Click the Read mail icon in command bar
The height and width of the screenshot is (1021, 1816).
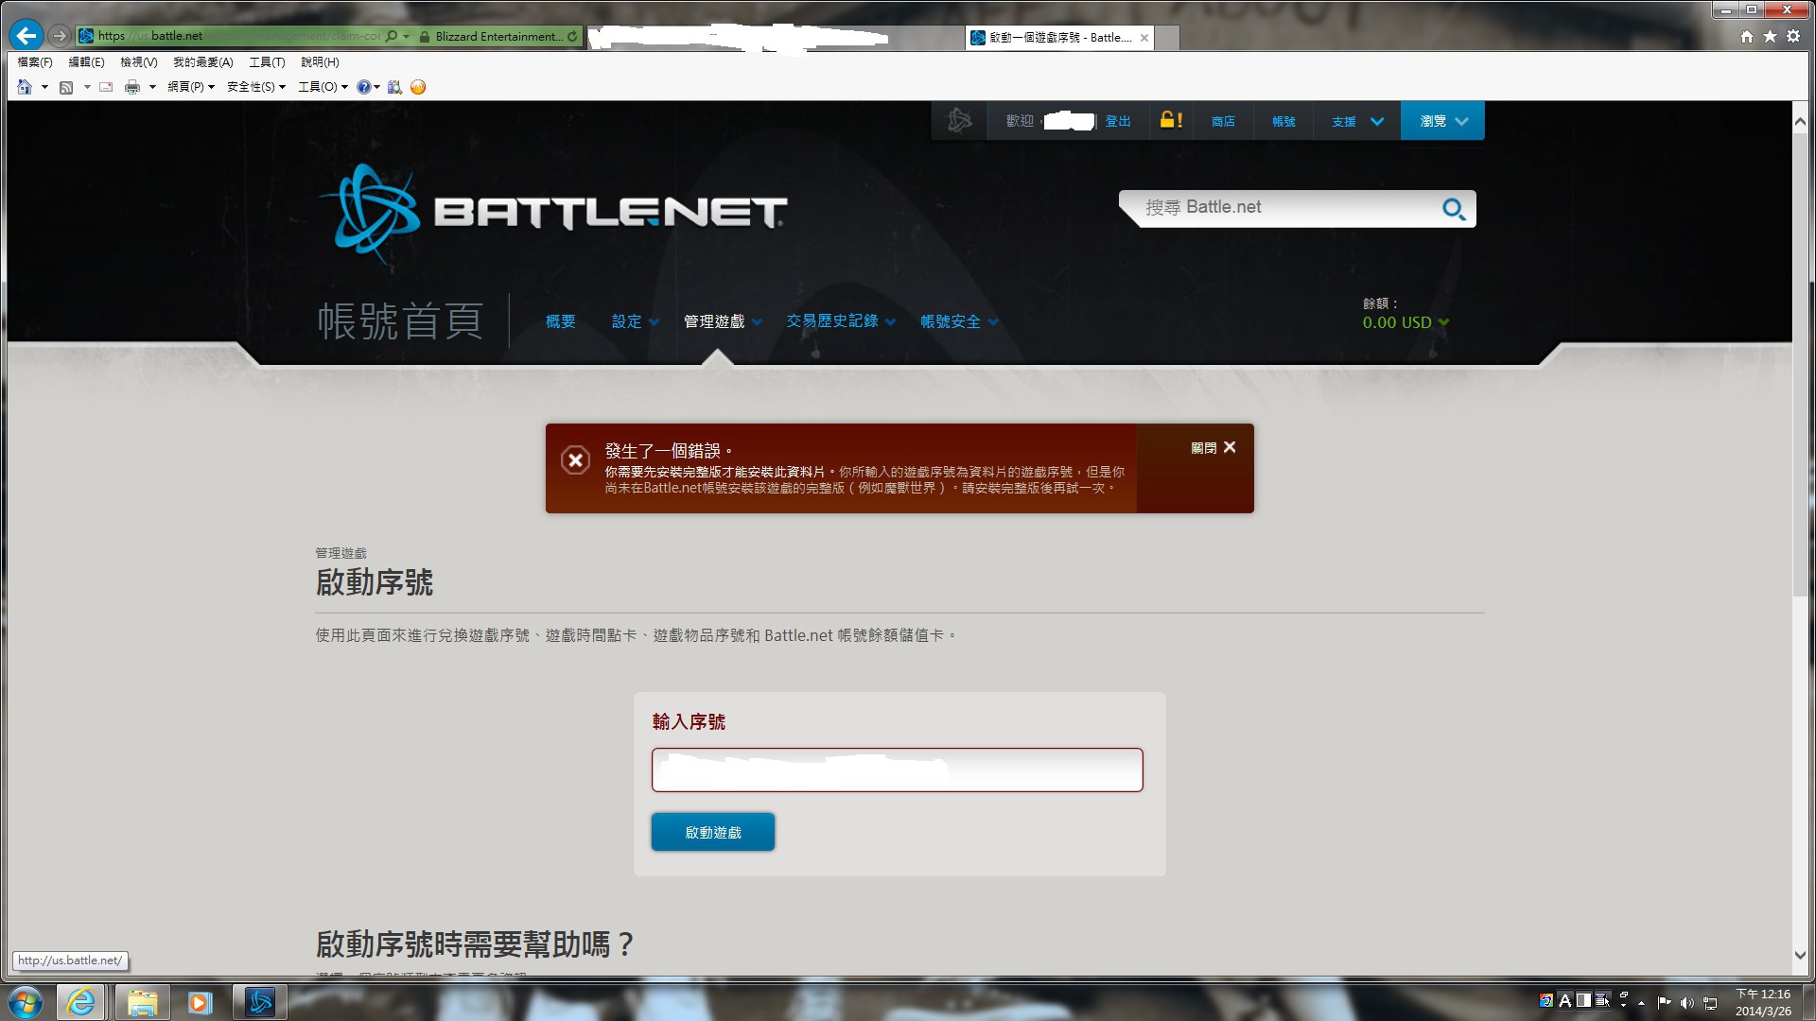click(x=106, y=87)
